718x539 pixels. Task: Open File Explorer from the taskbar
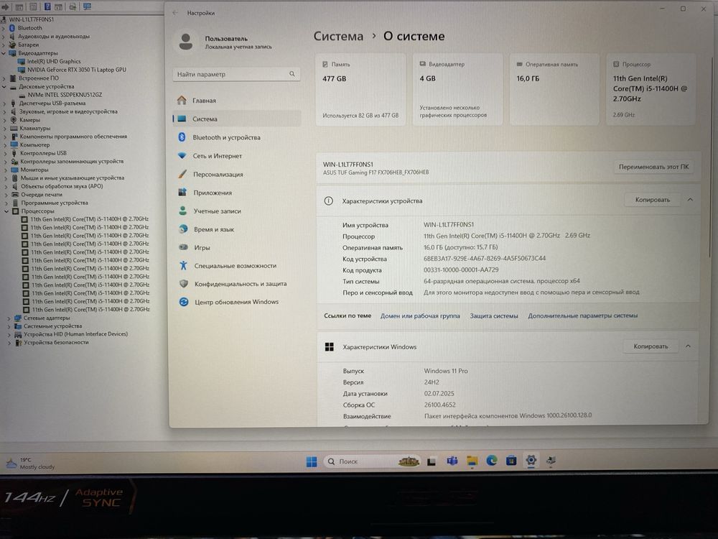[x=472, y=461]
